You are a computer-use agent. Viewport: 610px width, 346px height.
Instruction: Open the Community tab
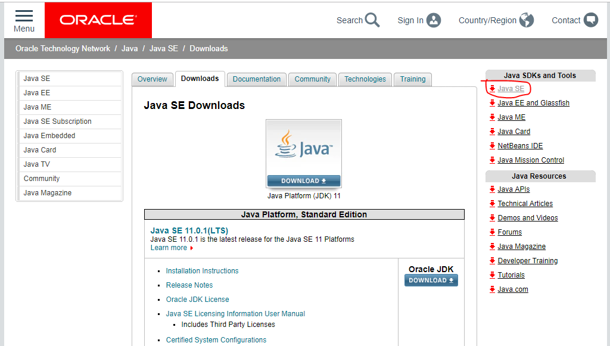pyautogui.click(x=312, y=79)
